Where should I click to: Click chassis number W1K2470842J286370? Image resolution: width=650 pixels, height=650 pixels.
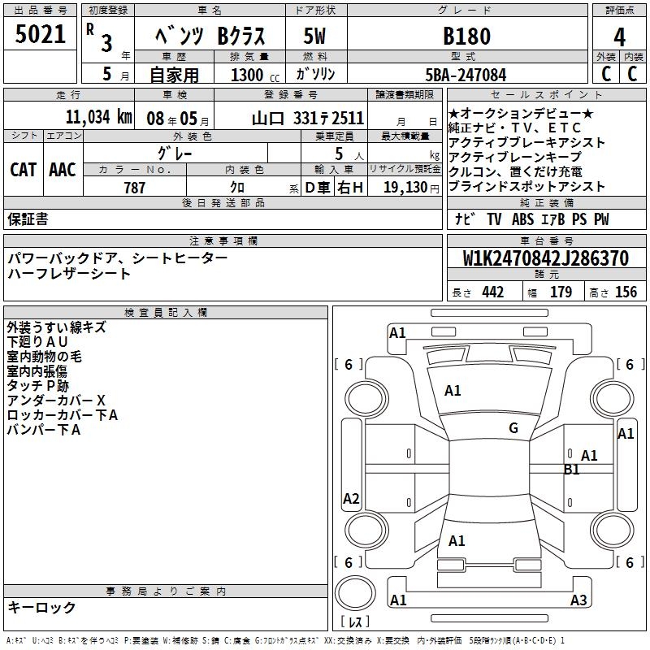pyautogui.click(x=546, y=258)
